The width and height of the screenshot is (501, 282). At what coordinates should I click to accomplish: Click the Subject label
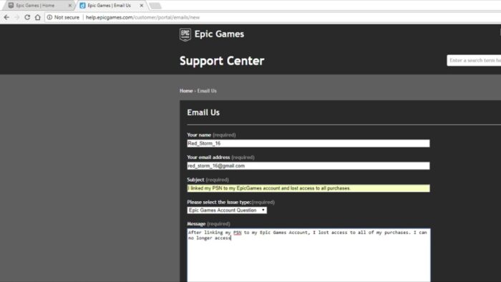(x=195, y=180)
